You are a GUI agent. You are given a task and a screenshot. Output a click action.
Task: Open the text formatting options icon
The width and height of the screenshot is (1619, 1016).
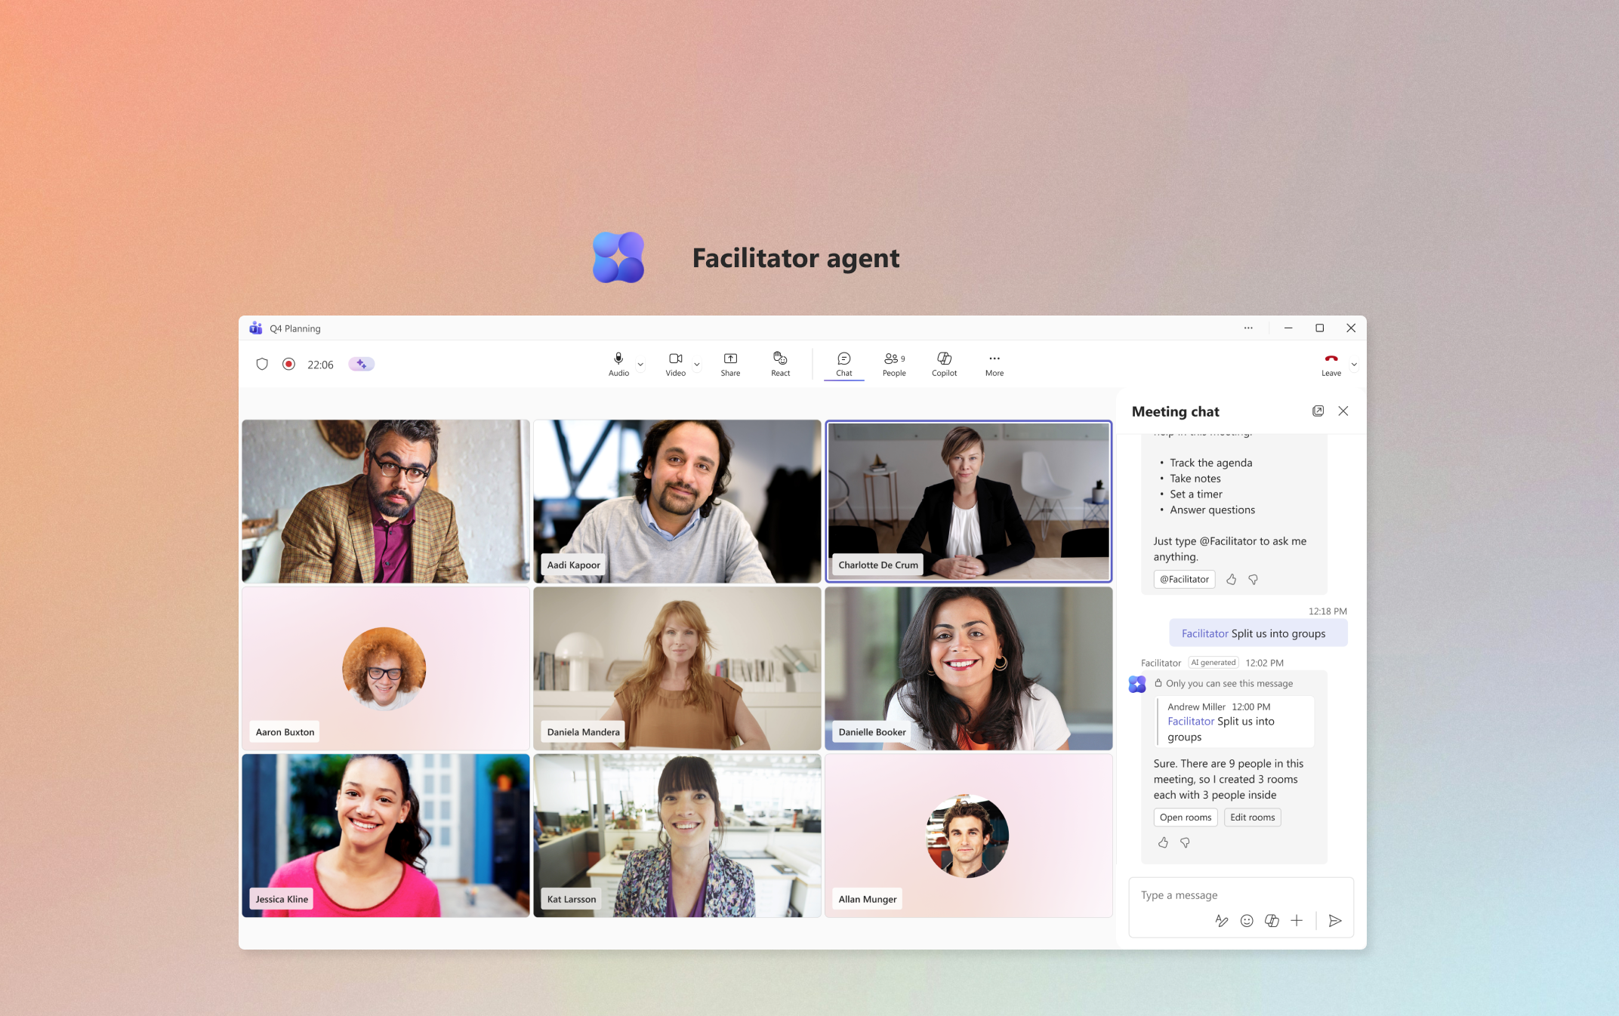[x=1221, y=920]
